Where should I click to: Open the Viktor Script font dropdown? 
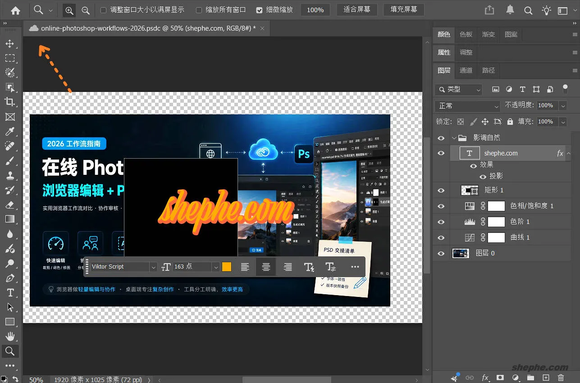tap(153, 267)
